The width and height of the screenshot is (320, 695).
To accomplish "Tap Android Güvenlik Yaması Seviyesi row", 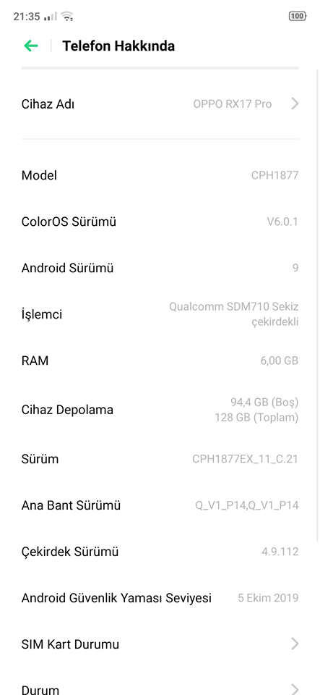I will click(x=160, y=598).
